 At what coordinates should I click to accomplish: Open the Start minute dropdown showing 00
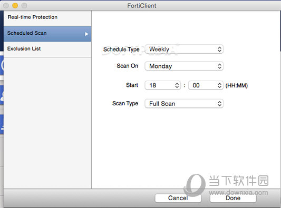point(206,85)
